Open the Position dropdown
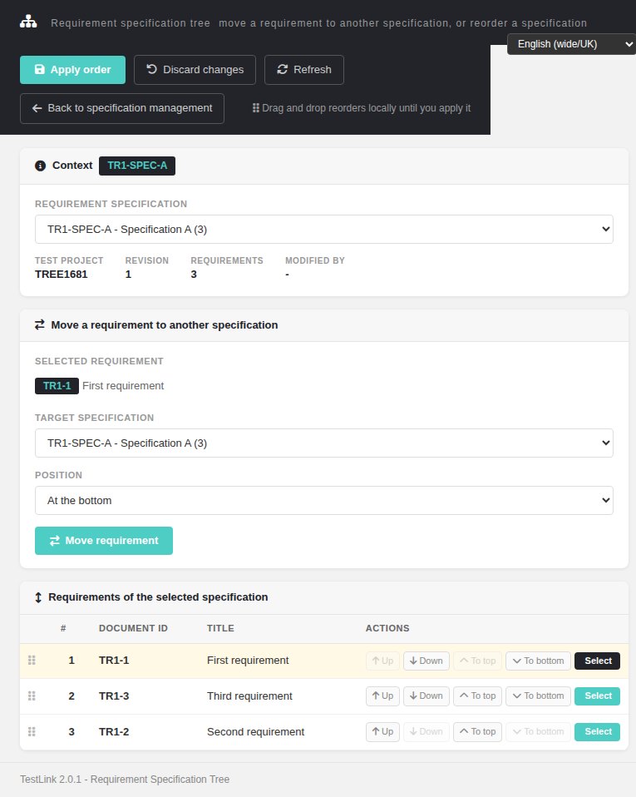 pos(324,501)
